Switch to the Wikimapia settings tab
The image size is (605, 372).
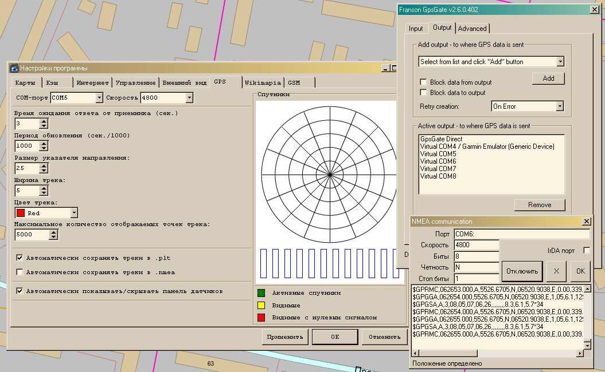263,82
